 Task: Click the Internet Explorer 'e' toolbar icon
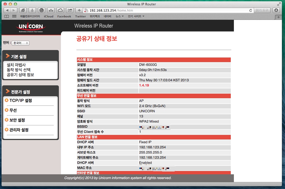click(23, 10)
